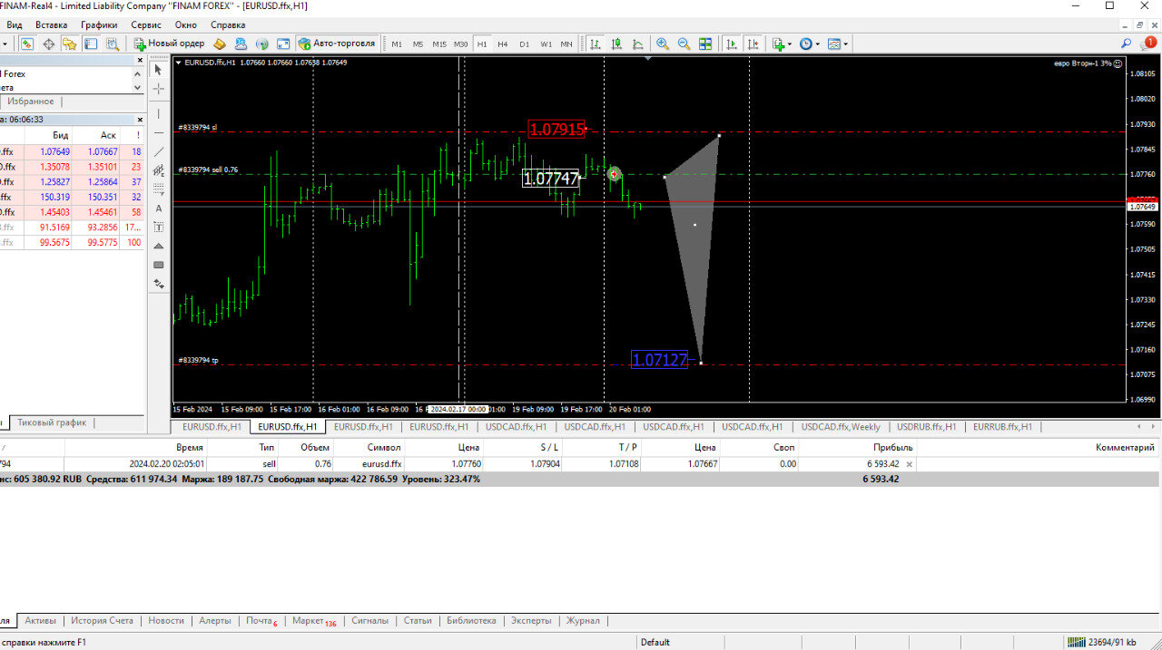Close the sell order with the x
Viewport: 1162px width, 650px height.
click(910, 464)
